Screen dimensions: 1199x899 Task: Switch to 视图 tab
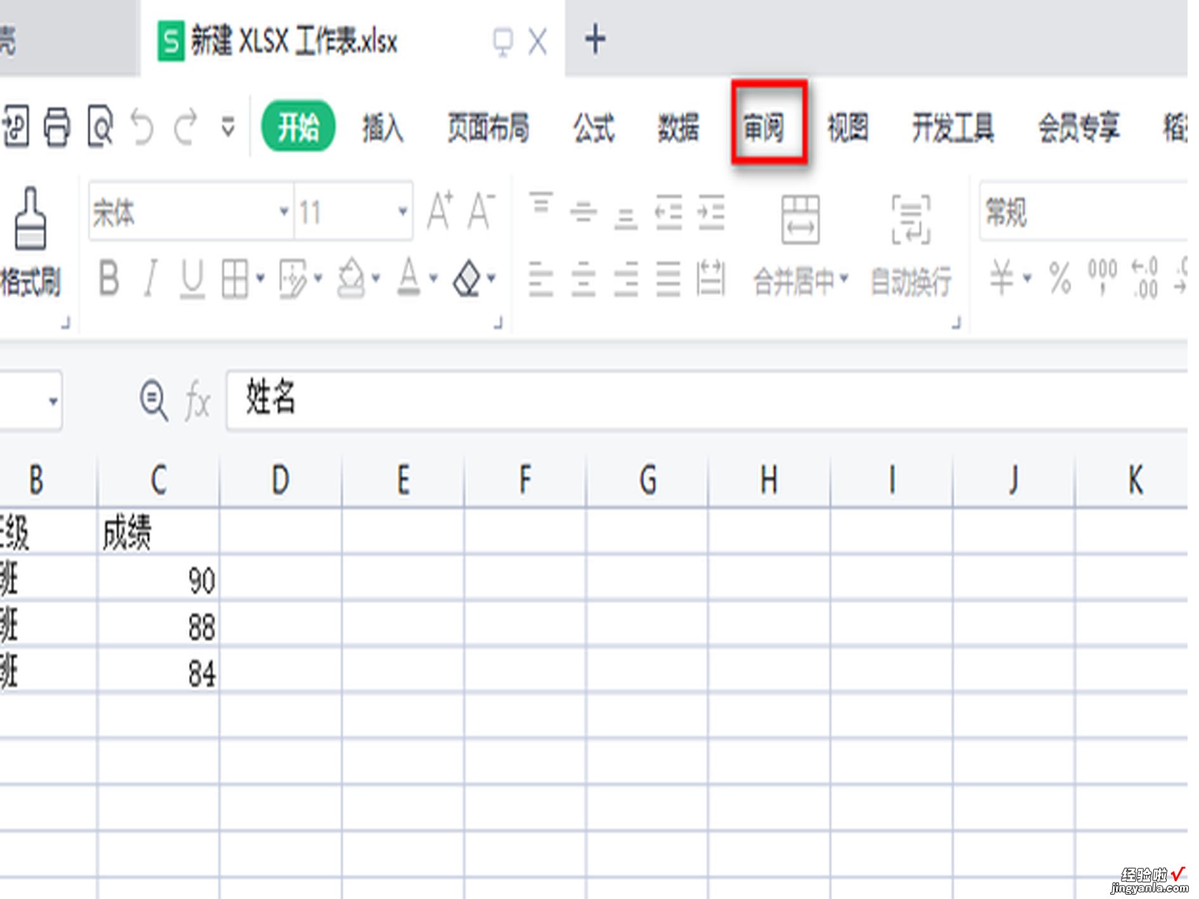(848, 128)
